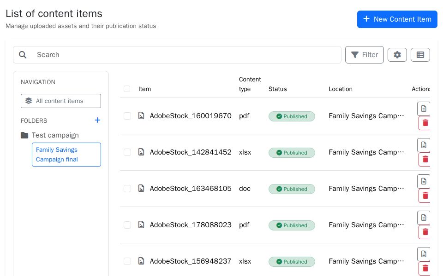The height and width of the screenshot is (276, 443).
Task: Click the settings gear icon
Action: tap(397, 55)
